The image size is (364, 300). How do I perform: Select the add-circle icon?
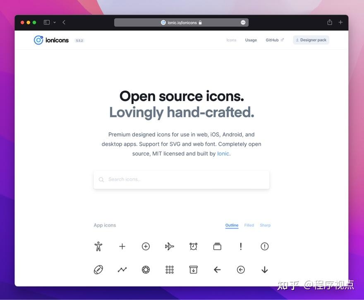pyautogui.click(x=146, y=246)
